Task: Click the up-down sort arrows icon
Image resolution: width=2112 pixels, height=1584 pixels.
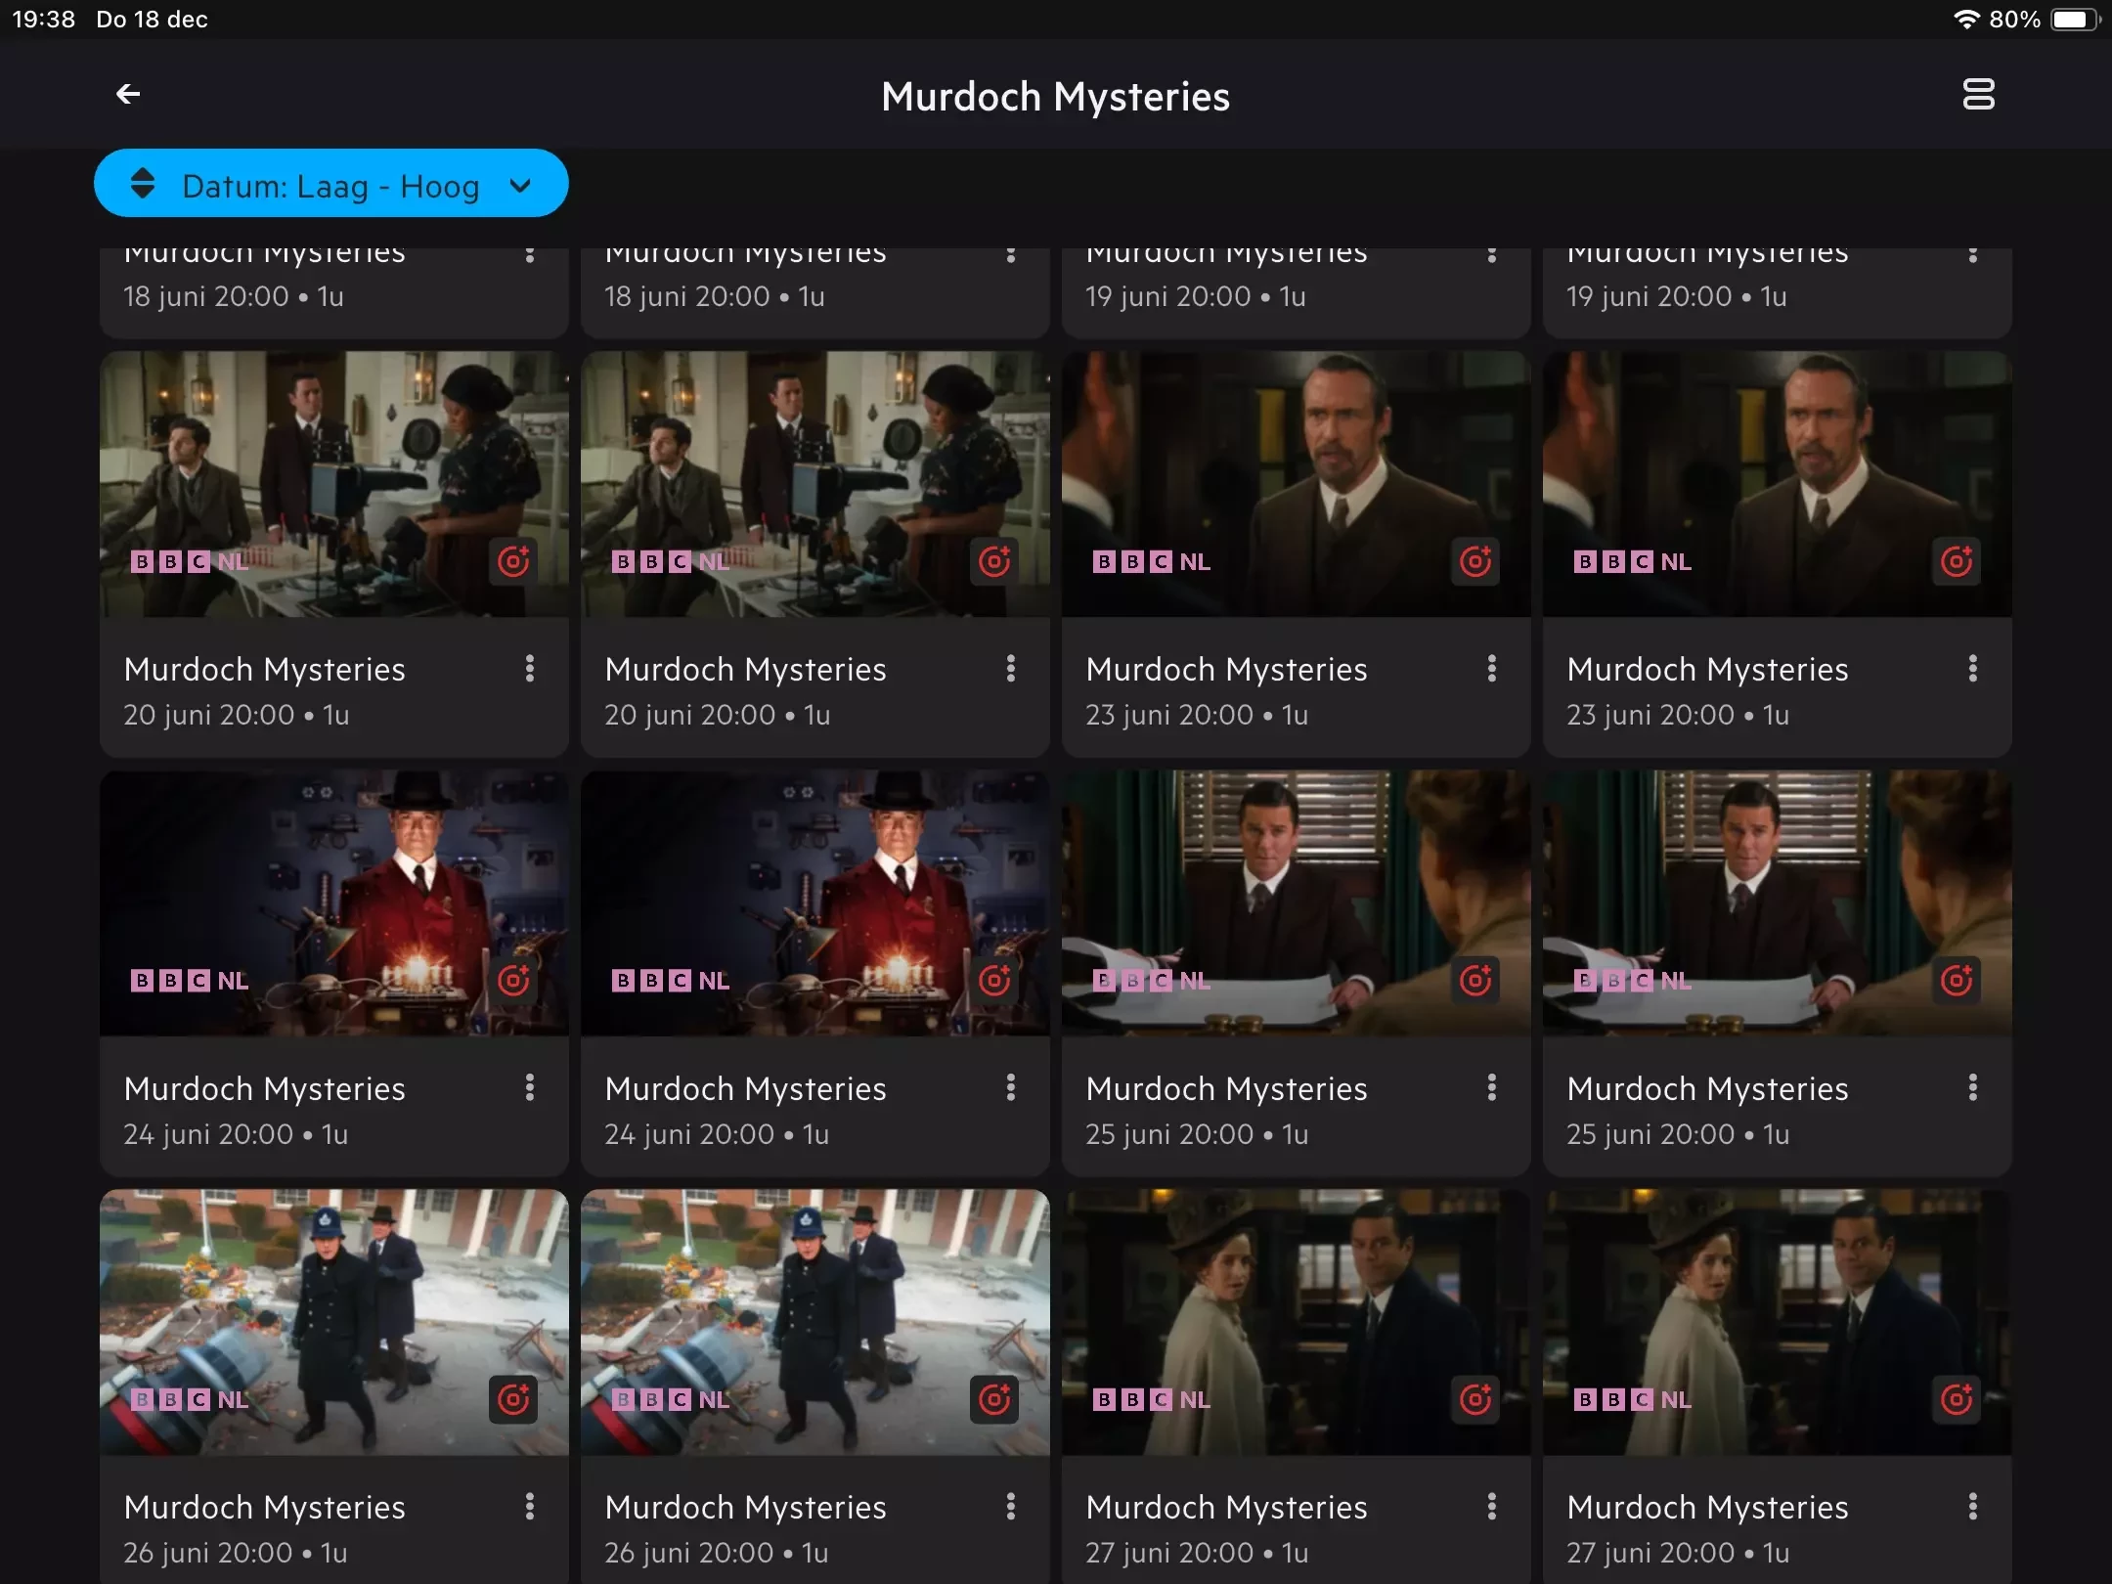Action: click(143, 184)
